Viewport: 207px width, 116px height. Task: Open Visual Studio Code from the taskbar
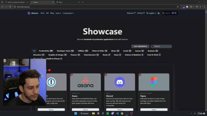point(117,113)
